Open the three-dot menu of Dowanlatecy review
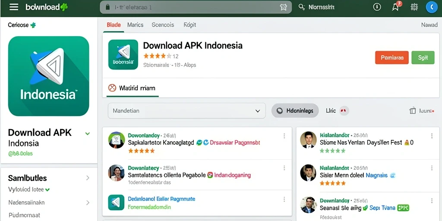Image resolution: width=442 pixels, height=221 pixels. pos(284,168)
